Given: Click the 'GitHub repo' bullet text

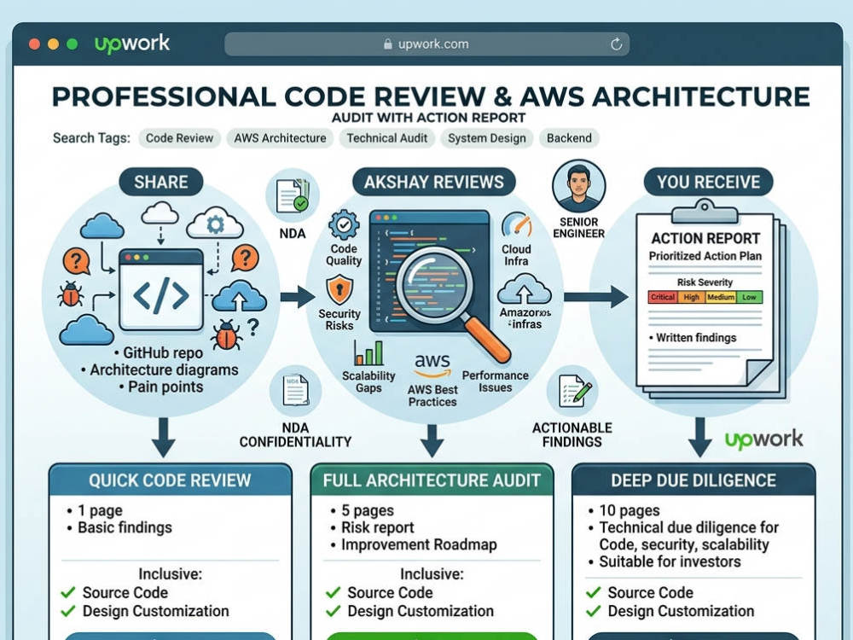Looking at the screenshot, I should coord(163,352).
